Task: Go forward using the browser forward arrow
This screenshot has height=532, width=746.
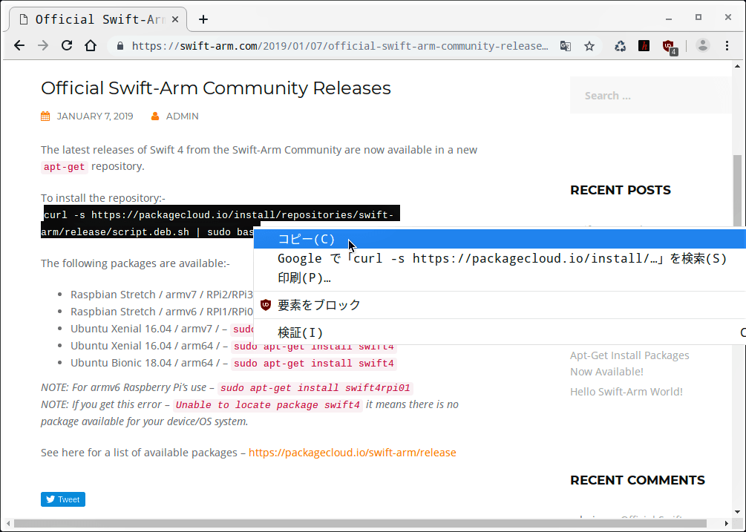Action: point(43,46)
